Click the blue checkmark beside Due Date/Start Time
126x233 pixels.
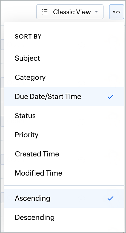111,97
